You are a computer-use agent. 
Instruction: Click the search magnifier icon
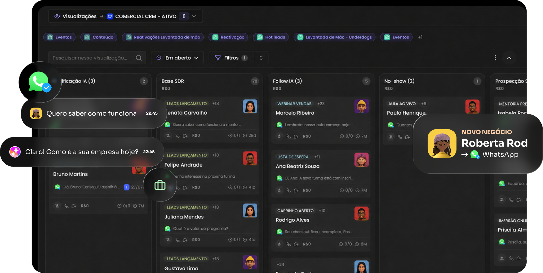139,58
